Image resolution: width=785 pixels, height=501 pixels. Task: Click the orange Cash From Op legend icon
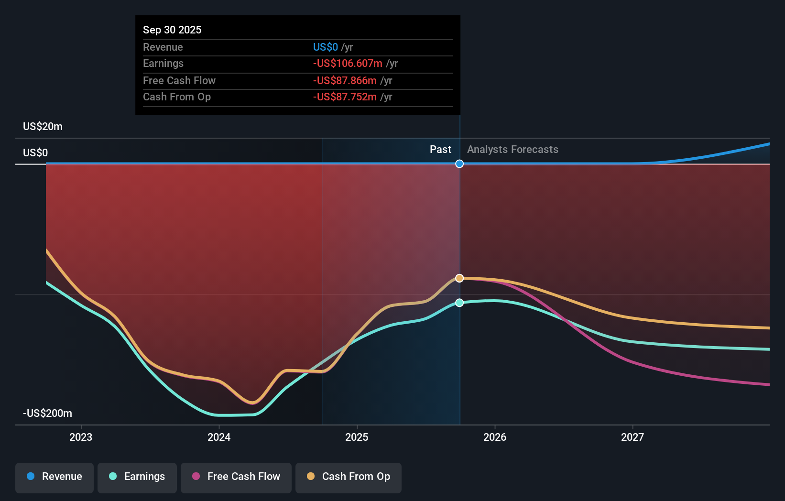(311, 477)
